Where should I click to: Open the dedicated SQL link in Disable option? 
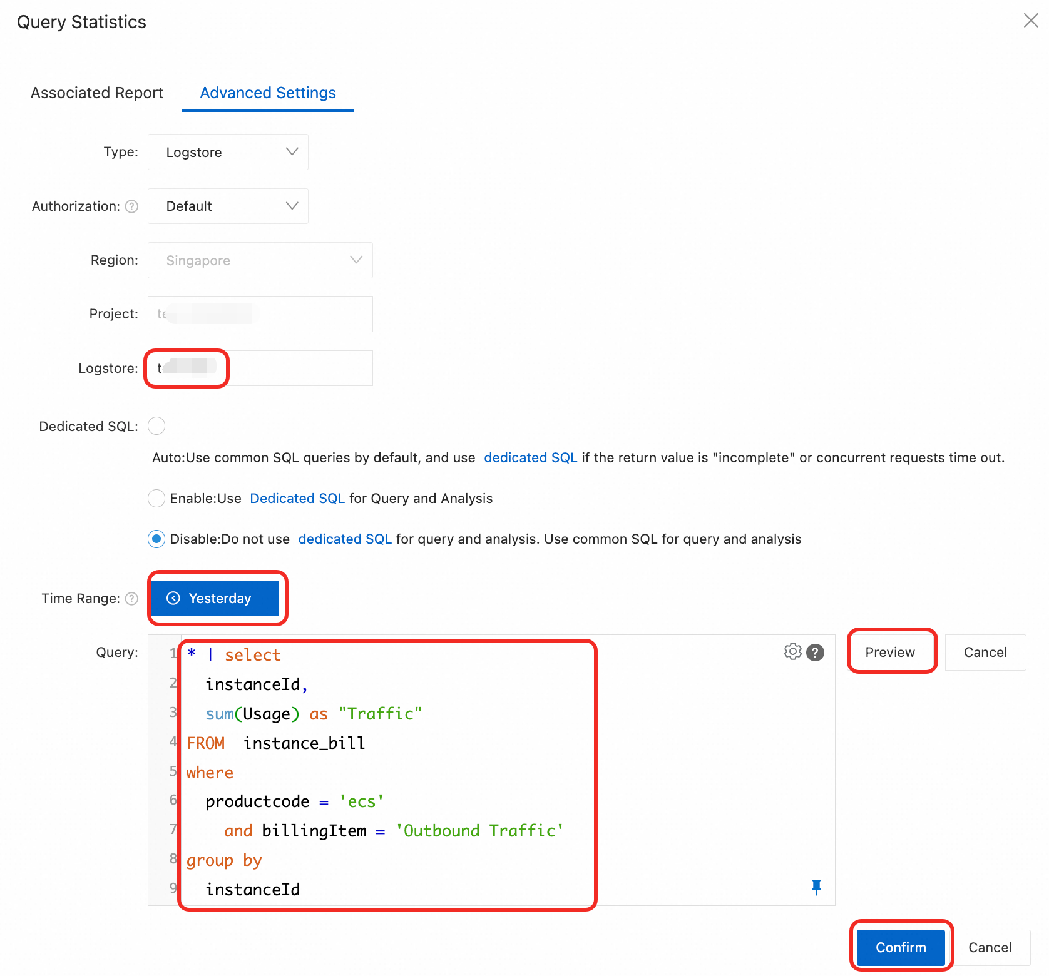345,539
